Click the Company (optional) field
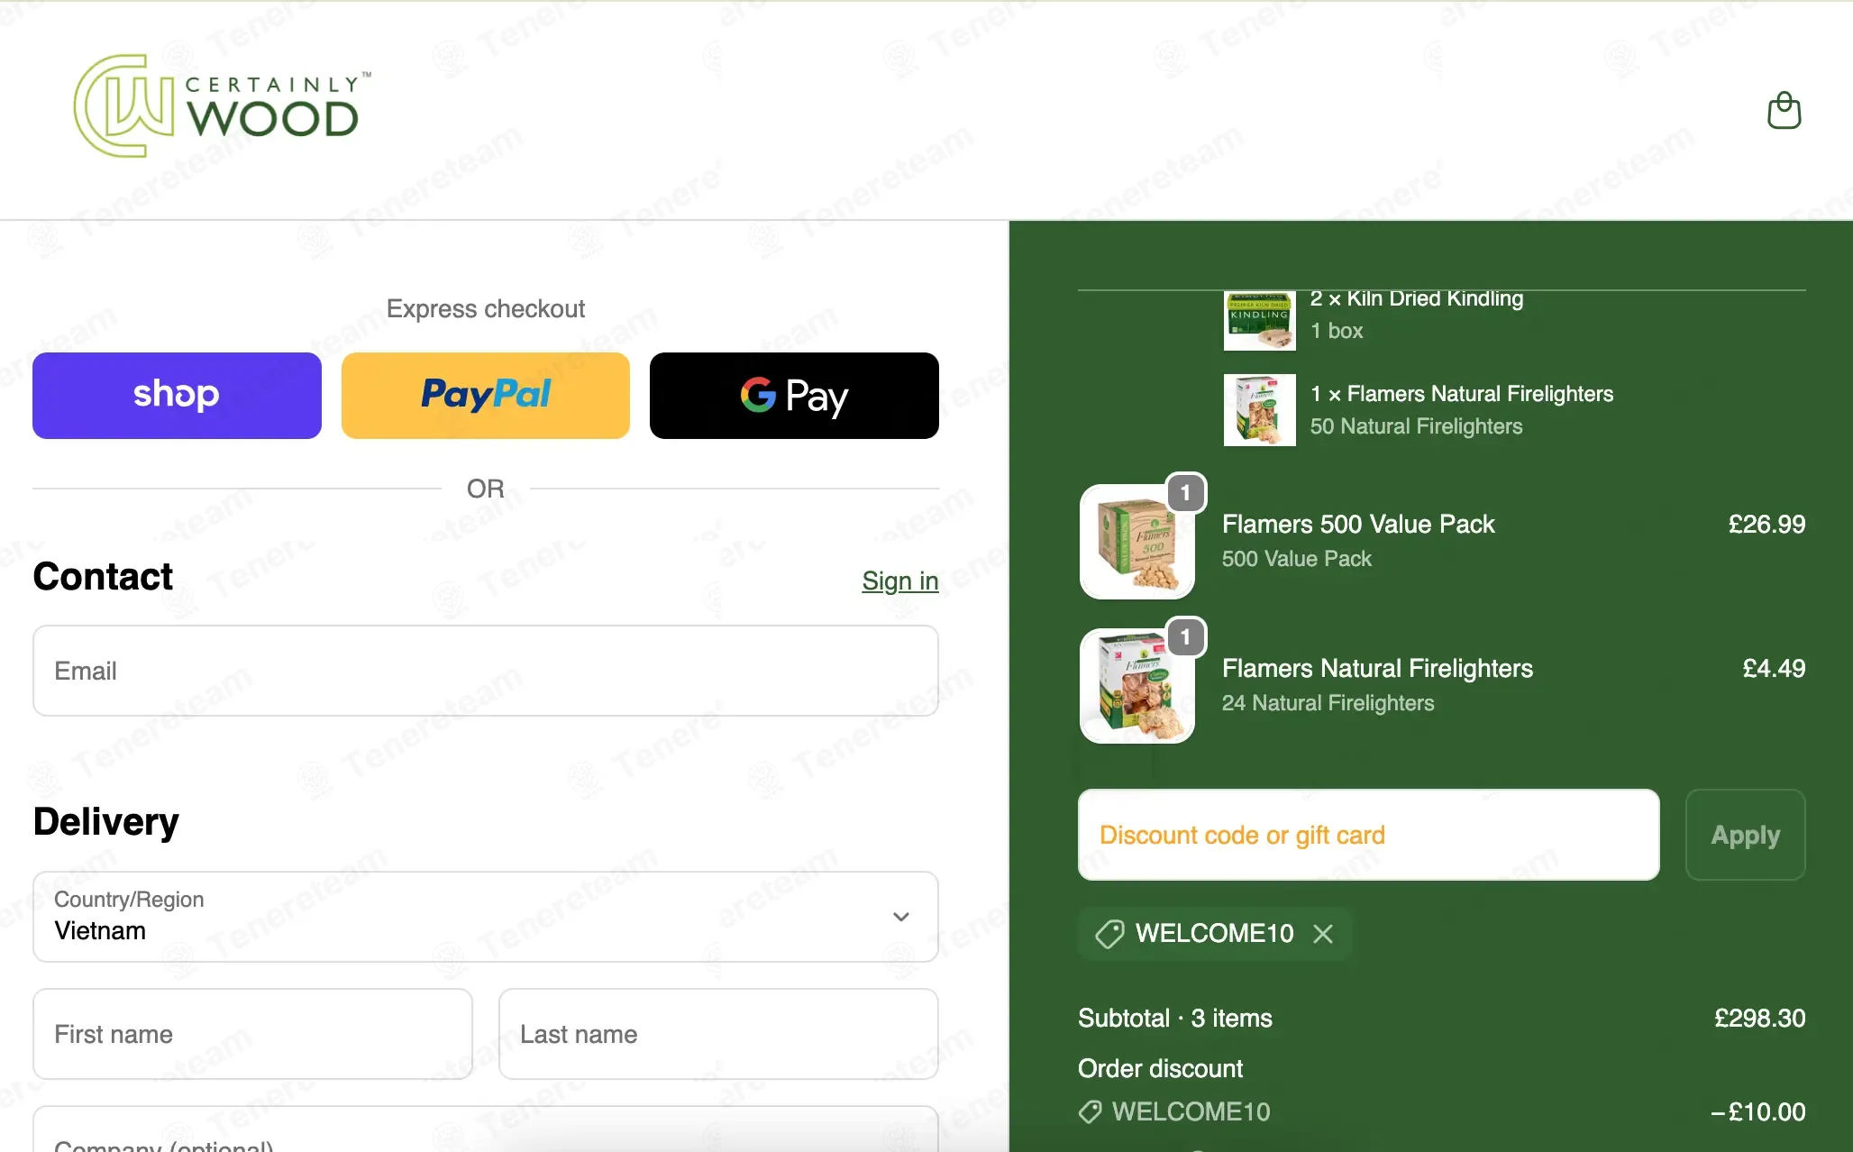Screen dimensions: 1853x1152 486,1129
